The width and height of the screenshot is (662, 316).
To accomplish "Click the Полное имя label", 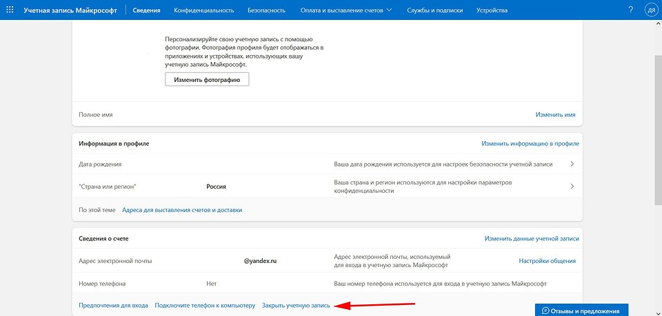I will click(96, 114).
